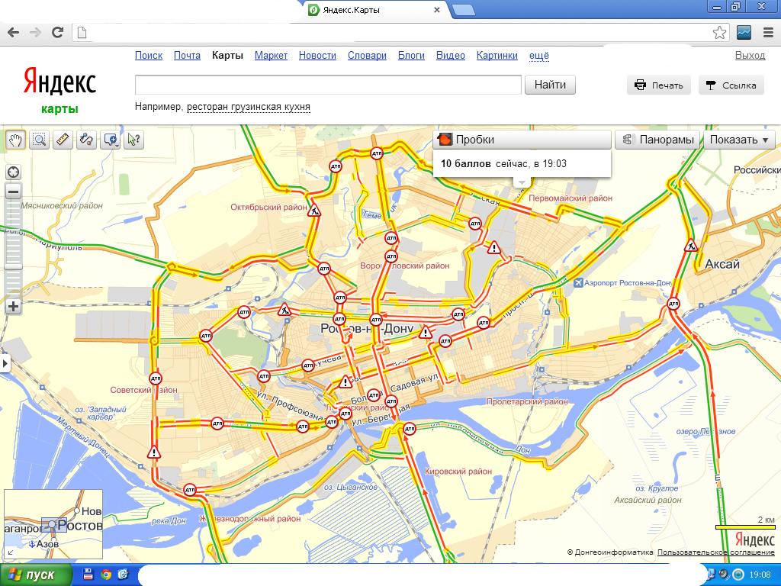Image resolution: width=781 pixels, height=586 pixels.
Task: Open the Картинки service link
Action: point(497,55)
